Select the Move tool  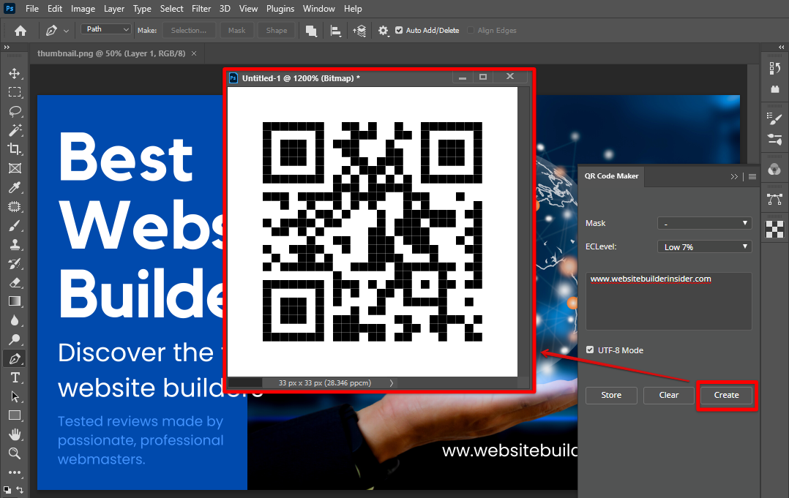tap(14, 74)
